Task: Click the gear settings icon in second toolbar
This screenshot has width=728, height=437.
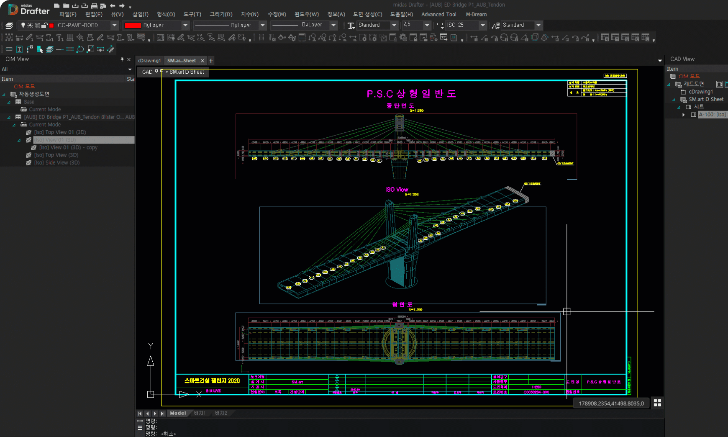Action: click(x=403, y=38)
